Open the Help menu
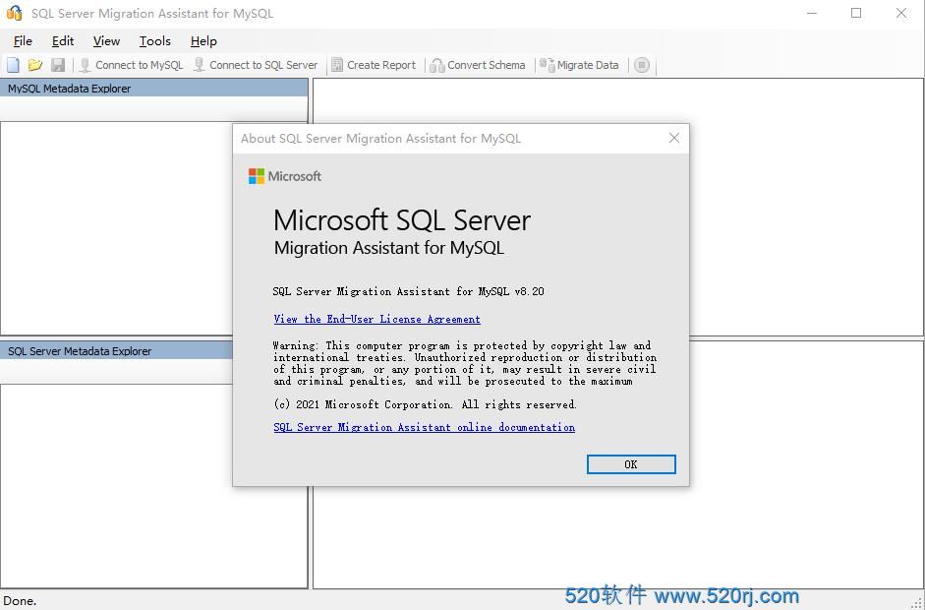The width and height of the screenshot is (925, 610). [203, 41]
